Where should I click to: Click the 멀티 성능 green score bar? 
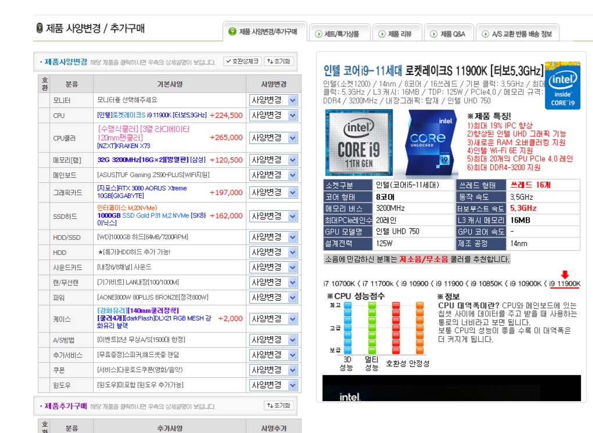(372, 327)
